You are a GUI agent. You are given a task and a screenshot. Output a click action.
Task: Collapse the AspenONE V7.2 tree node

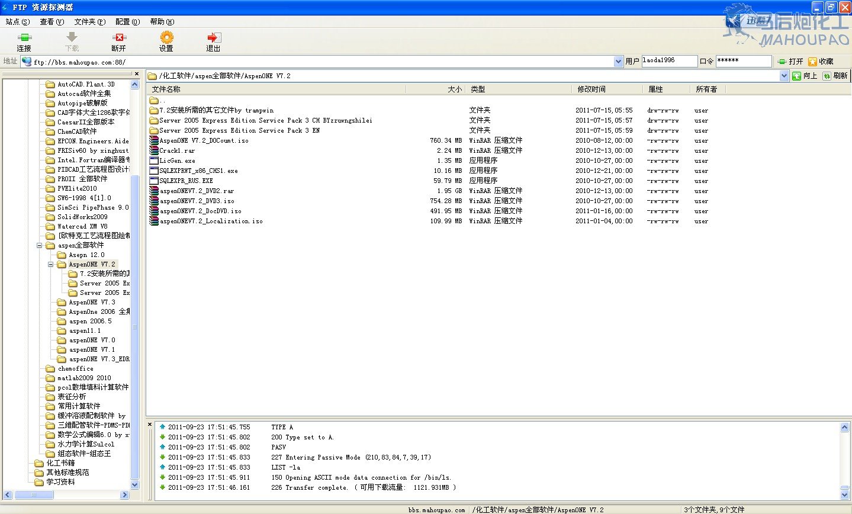point(51,264)
